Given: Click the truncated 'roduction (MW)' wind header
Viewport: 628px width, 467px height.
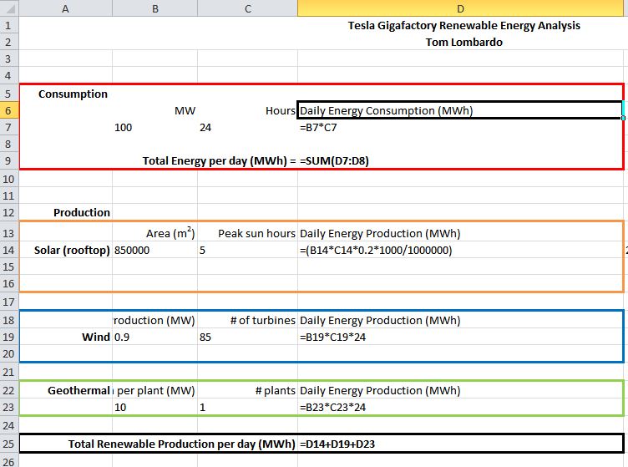Looking at the screenshot, I should pos(154,320).
